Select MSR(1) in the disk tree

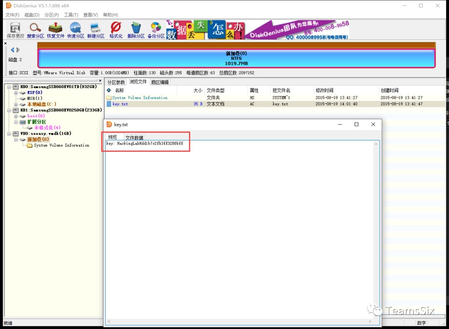[35, 98]
